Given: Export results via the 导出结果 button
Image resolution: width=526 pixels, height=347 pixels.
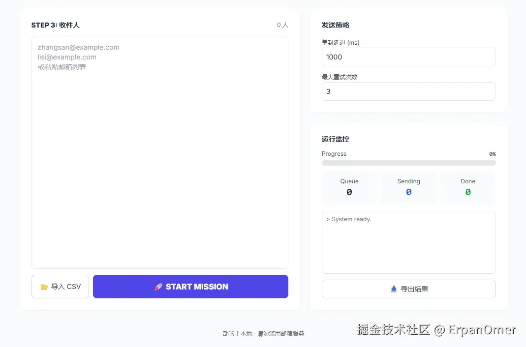Looking at the screenshot, I should (x=408, y=289).
